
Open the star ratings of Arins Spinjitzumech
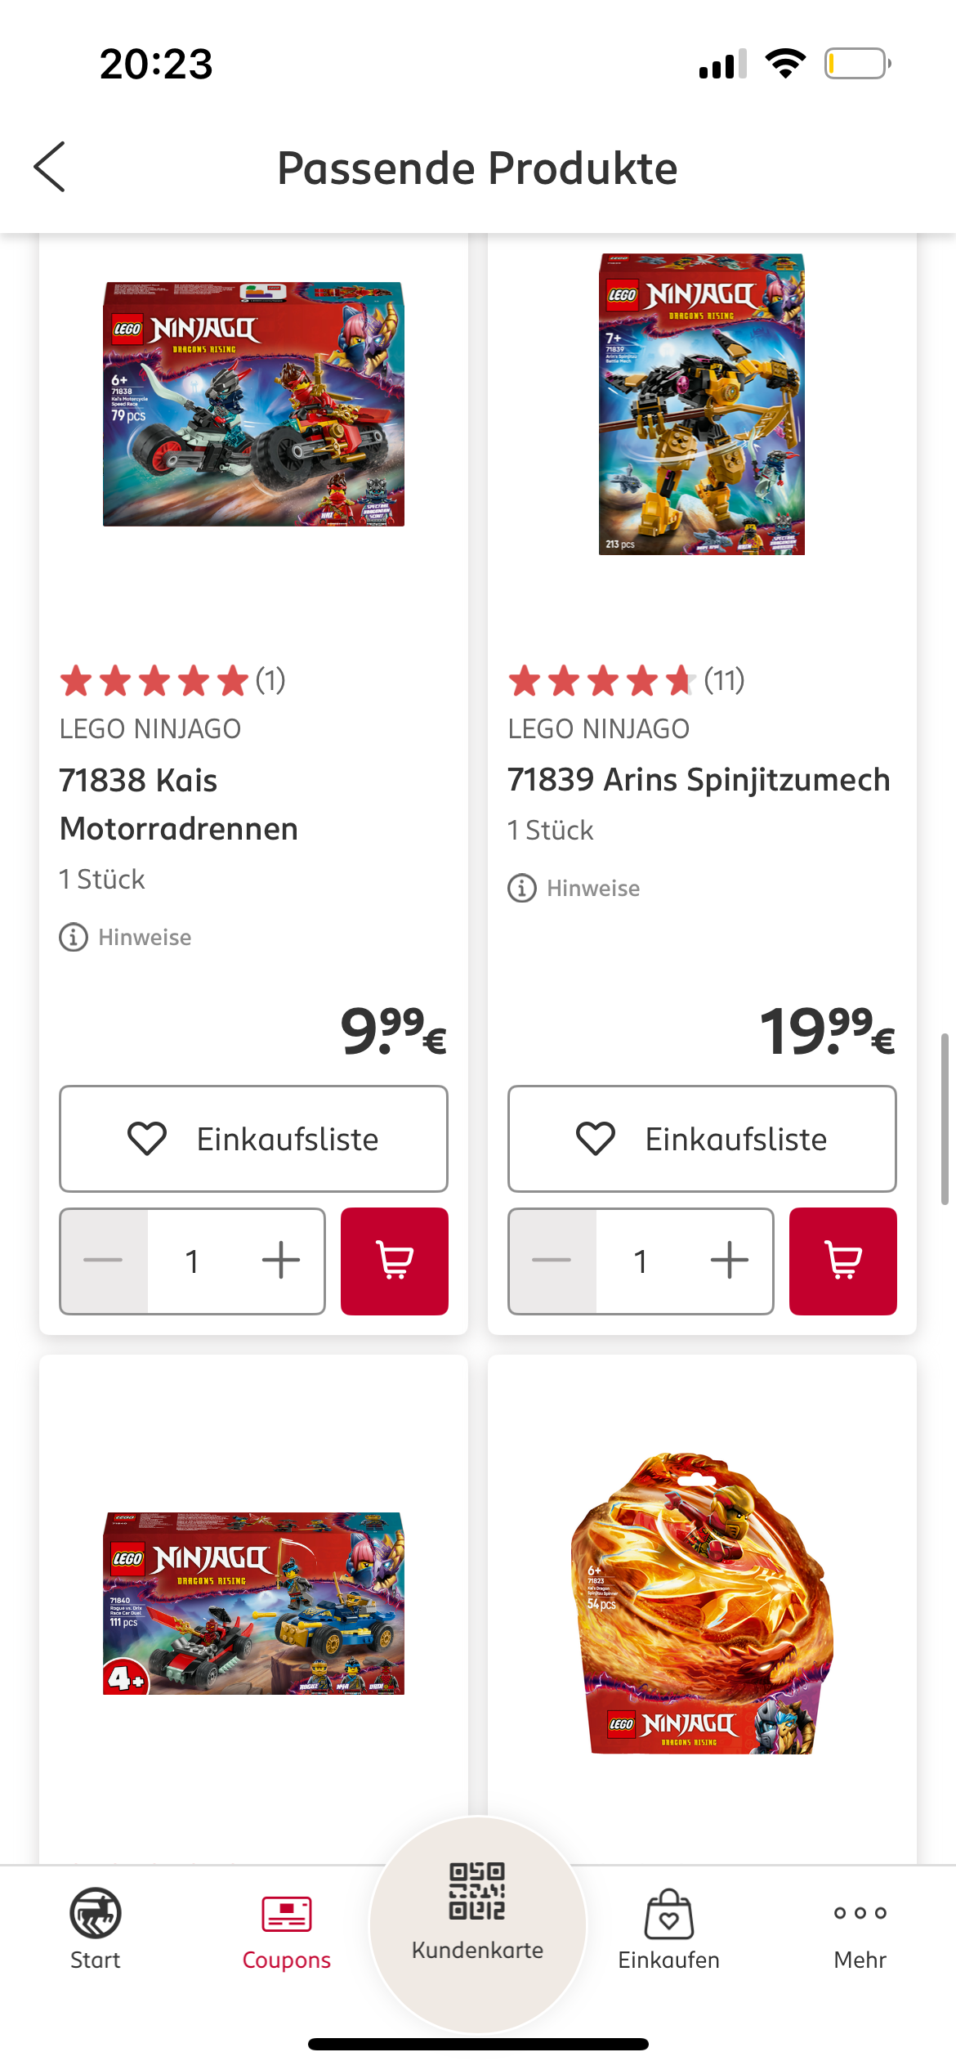pyautogui.click(x=626, y=680)
